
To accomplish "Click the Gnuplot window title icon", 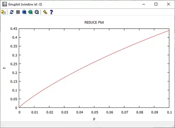I will (5, 4).
